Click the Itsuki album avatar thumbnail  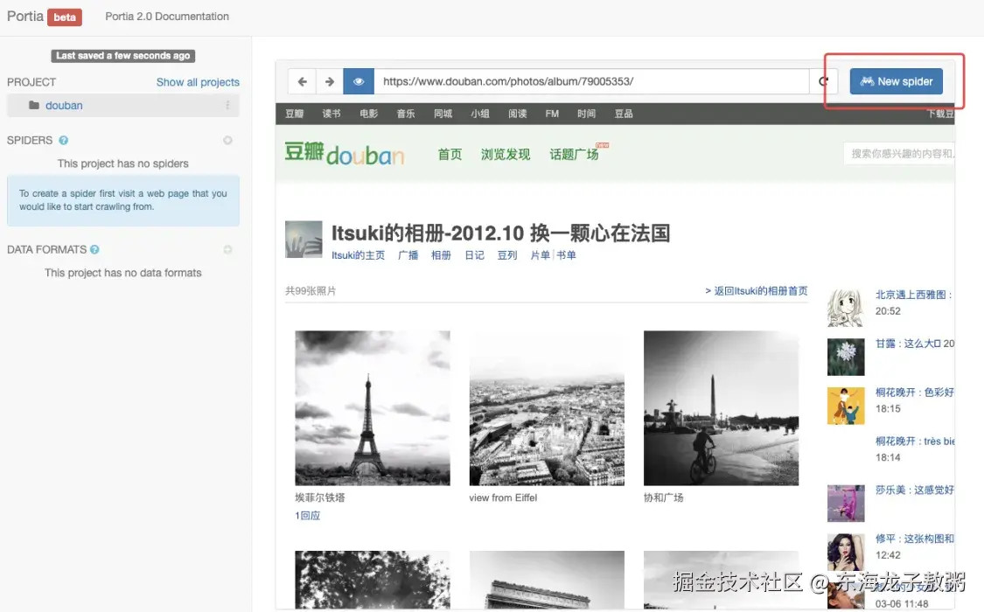point(304,239)
